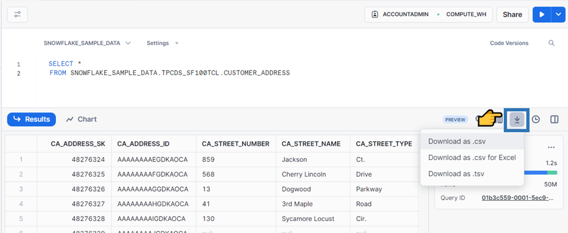Click the download results icon
The width and height of the screenshot is (568, 233).
pyautogui.click(x=517, y=120)
